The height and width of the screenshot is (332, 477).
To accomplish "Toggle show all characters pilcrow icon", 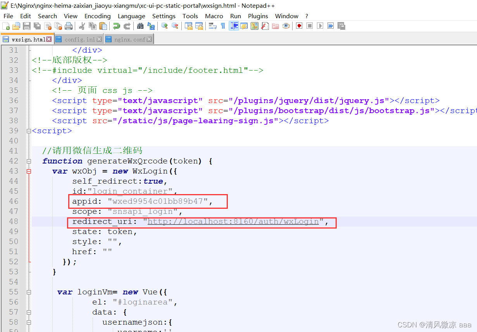I will point(223,26).
